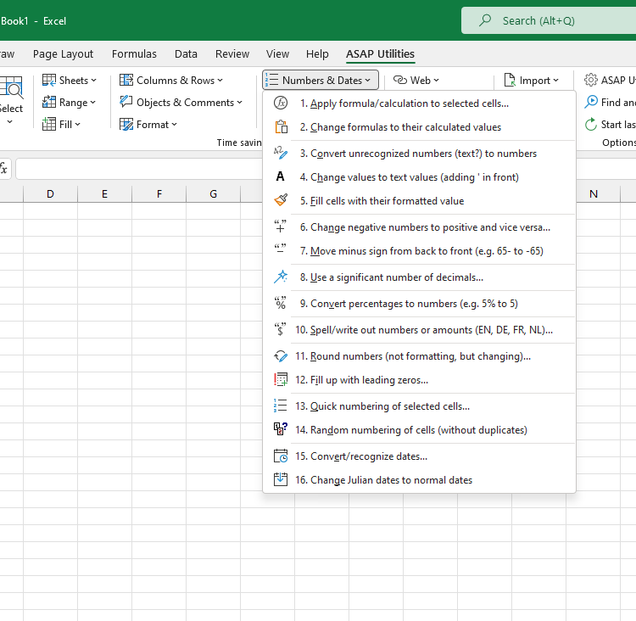The width and height of the screenshot is (636, 621).
Task: Switch to the Data tab
Action: [186, 54]
